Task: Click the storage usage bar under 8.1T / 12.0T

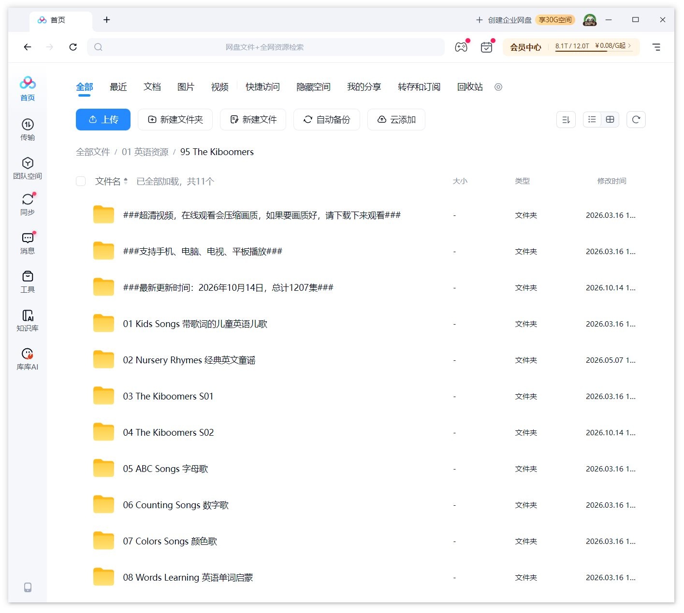Action: (594, 51)
